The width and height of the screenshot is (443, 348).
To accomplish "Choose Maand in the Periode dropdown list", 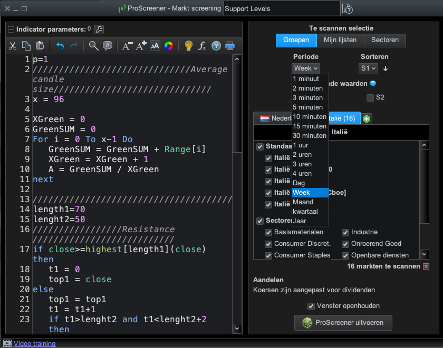I will coord(303,202).
